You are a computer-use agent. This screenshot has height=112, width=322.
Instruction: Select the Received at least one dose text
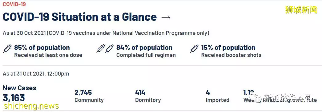pos(48,55)
